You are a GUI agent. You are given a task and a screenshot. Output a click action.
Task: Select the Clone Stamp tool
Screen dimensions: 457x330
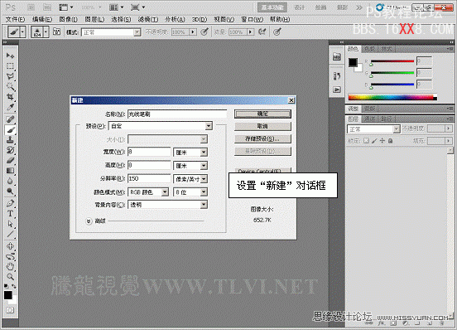[x=10, y=140]
